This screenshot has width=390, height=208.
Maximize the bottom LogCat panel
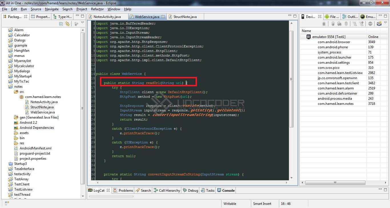[x=386, y=190]
